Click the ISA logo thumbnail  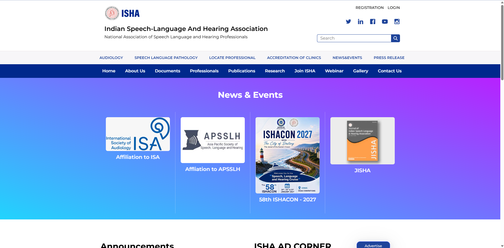(x=138, y=134)
